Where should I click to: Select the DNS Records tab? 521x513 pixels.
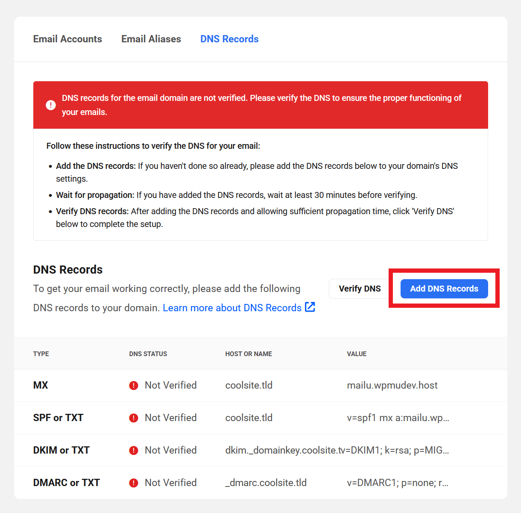tap(229, 39)
